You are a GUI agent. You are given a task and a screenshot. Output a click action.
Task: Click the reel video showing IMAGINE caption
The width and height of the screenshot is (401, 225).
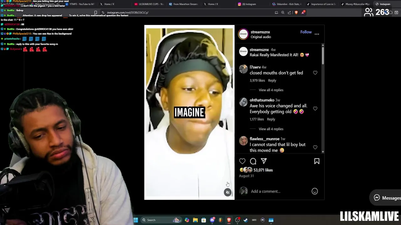click(x=189, y=112)
